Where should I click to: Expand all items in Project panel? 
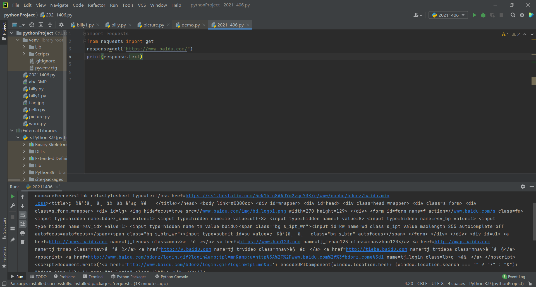pyautogui.click(x=41, y=25)
